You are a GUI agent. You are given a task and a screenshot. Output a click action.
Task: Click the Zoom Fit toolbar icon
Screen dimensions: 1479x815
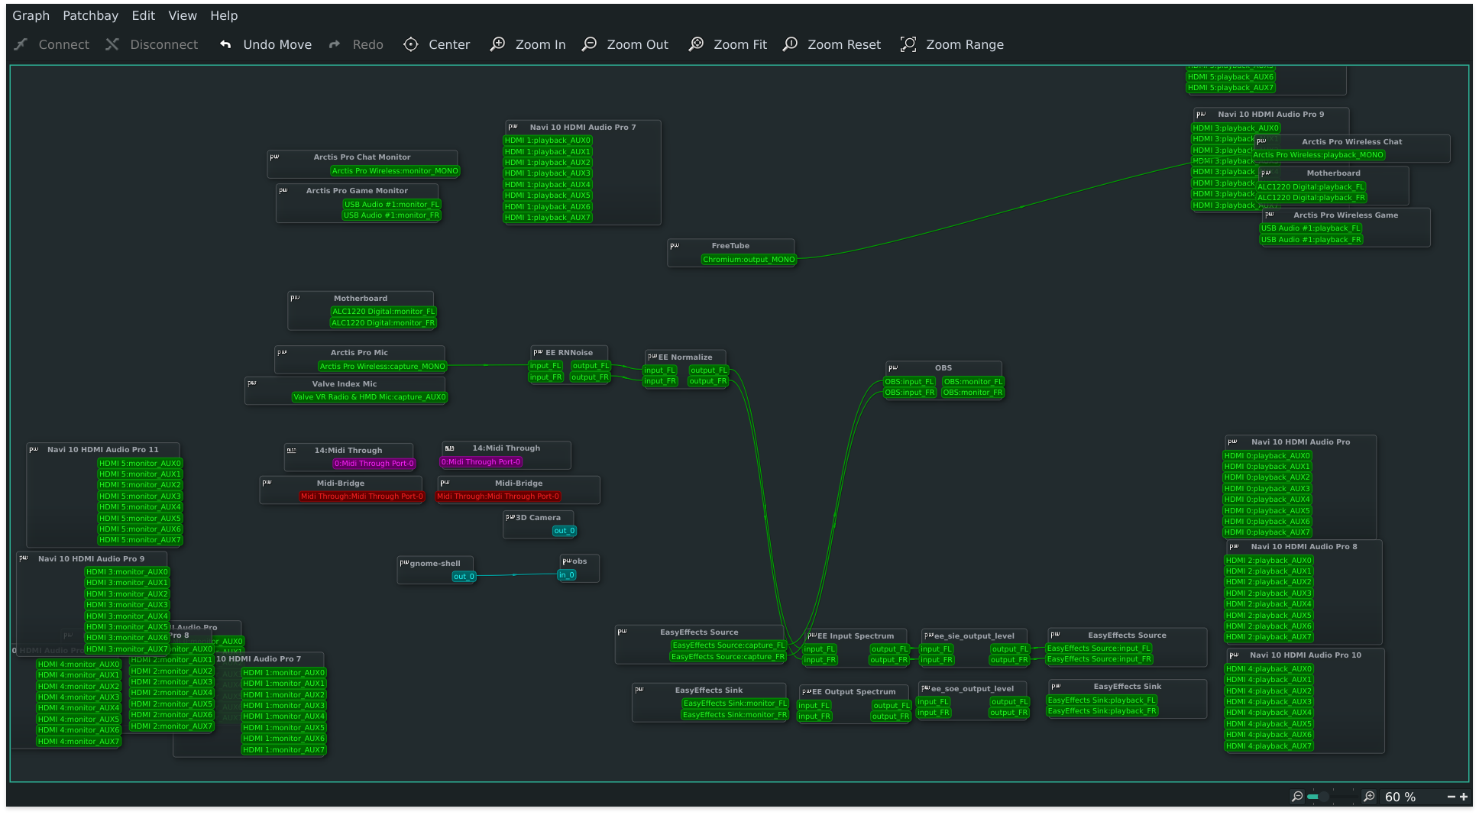696,44
